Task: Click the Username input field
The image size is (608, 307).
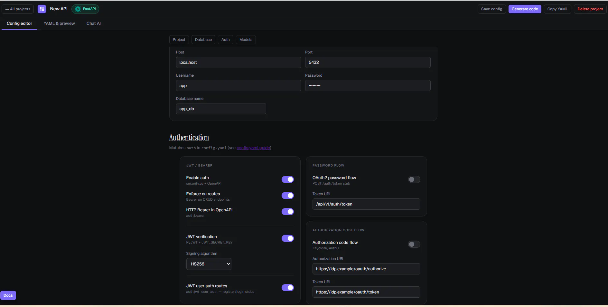Action: (239, 86)
